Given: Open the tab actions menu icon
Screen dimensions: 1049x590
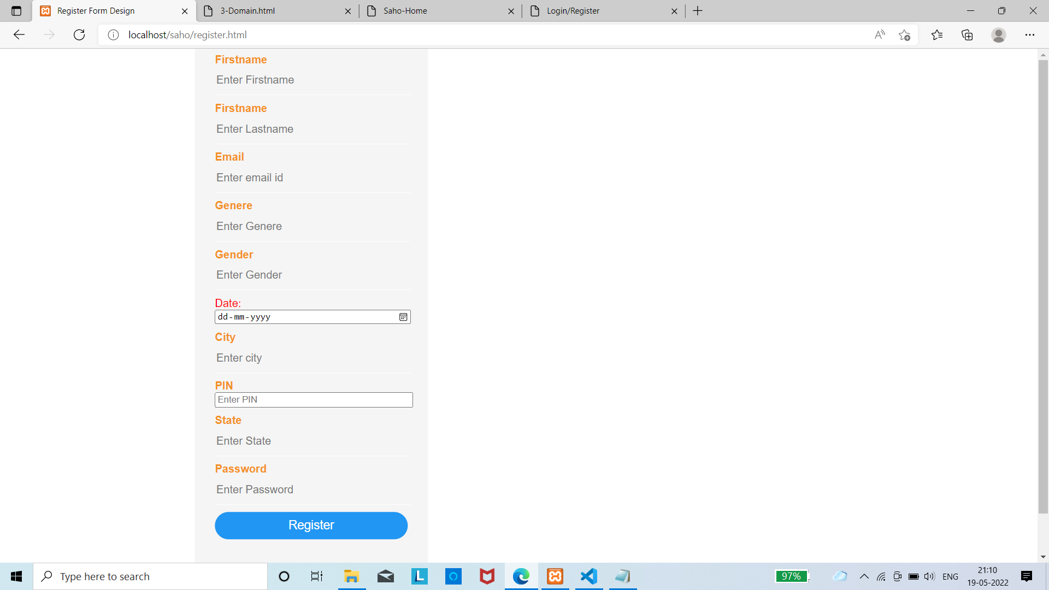Looking at the screenshot, I should [16, 11].
